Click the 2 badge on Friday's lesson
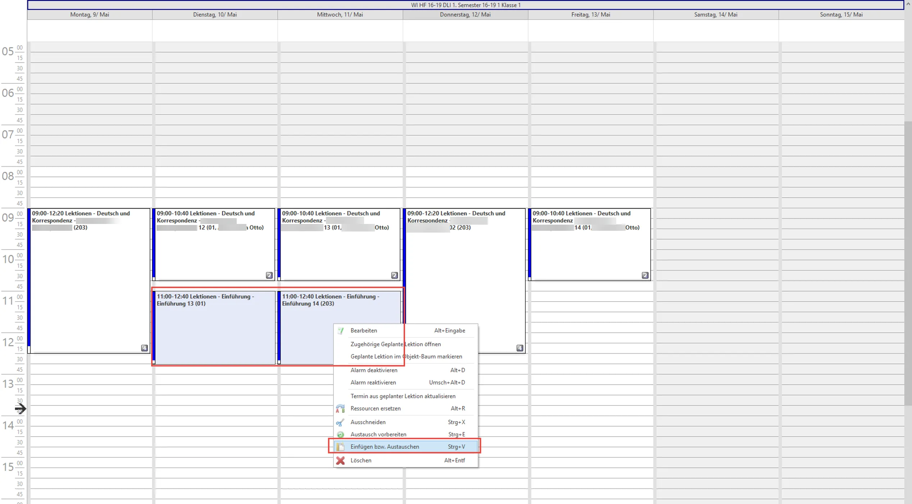The height and width of the screenshot is (504, 912). [645, 275]
